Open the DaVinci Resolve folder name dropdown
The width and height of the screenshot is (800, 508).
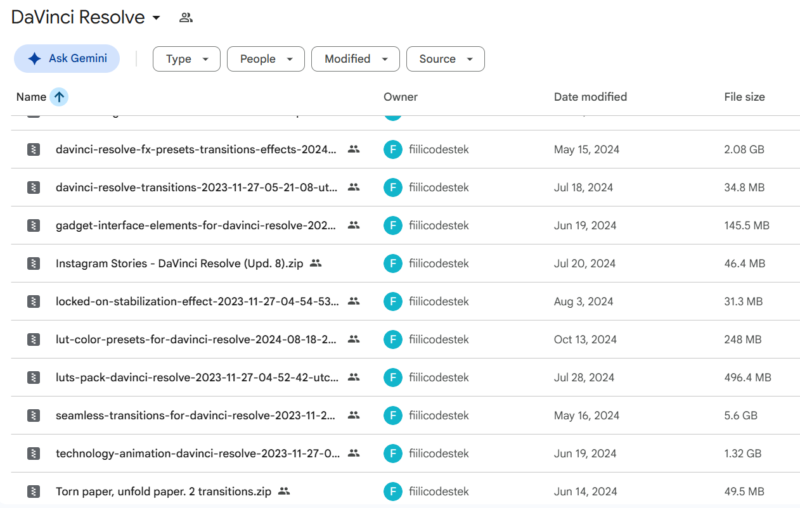click(86, 17)
